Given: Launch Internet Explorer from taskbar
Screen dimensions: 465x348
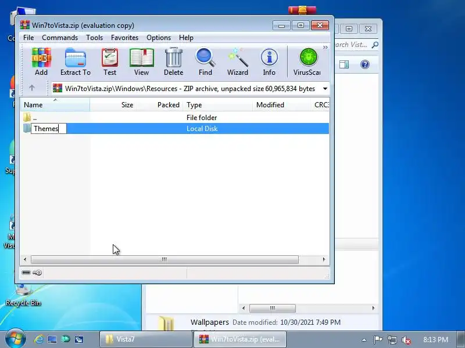Looking at the screenshot, I should click(x=38, y=339).
